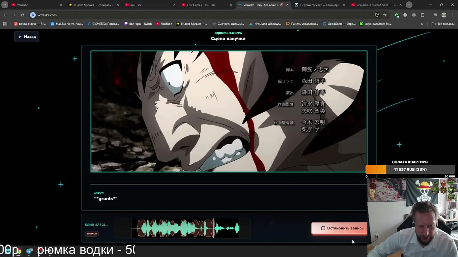This screenshot has width=458, height=257.
Task: Click the "*grunts*" dialogue line
Action: pos(106,198)
